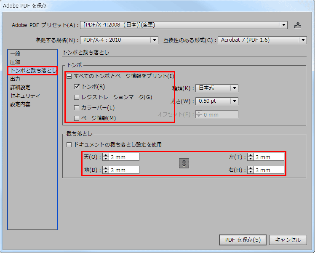This screenshot has height=253, width=315.
Task: Open the 太さ(W) dropdown
Action: click(x=217, y=101)
